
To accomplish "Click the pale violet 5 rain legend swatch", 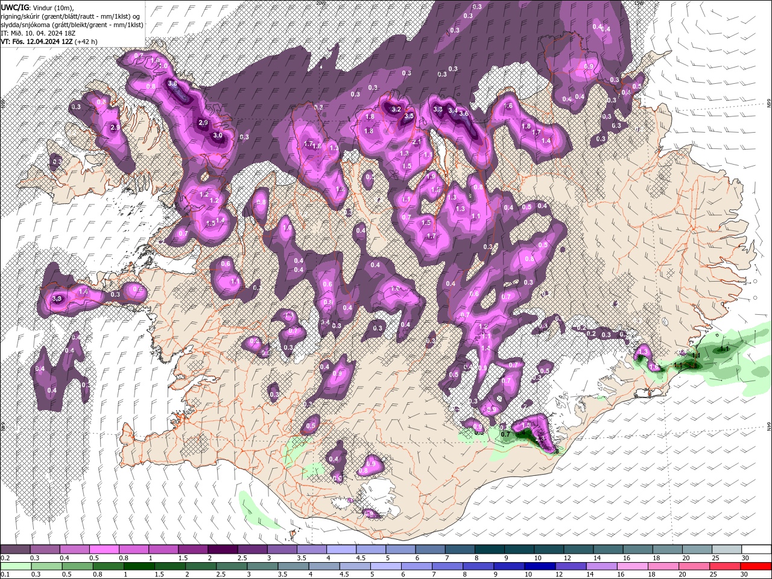I will click(x=385, y=566).
